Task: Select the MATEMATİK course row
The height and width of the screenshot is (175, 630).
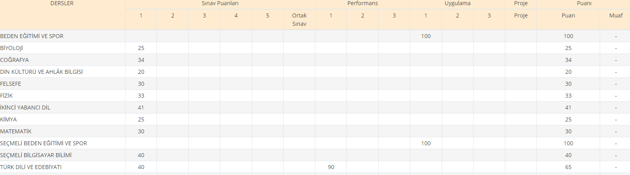Action: 315,131
